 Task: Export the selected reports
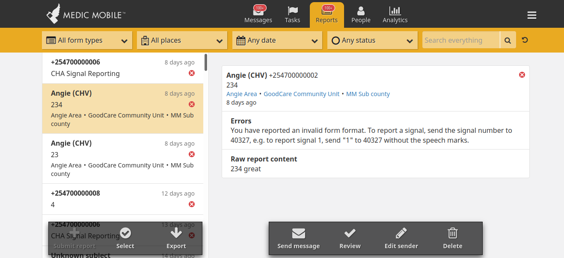[176, 238]
